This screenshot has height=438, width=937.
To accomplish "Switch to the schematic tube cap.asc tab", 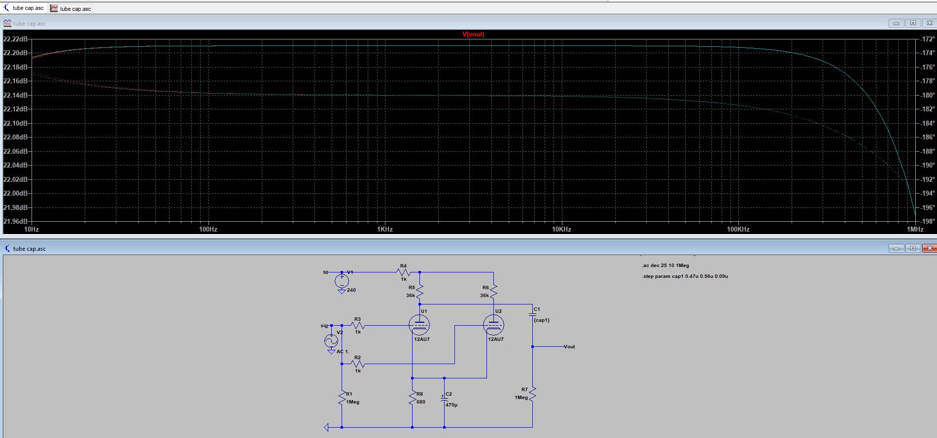I will (24, 8).
